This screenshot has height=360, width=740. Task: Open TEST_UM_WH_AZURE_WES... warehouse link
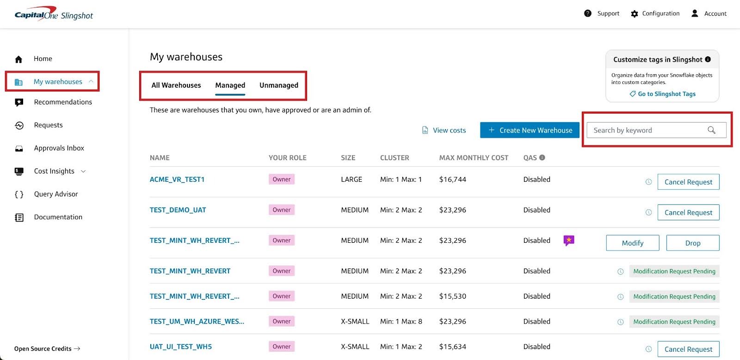(x=197, y=321)
